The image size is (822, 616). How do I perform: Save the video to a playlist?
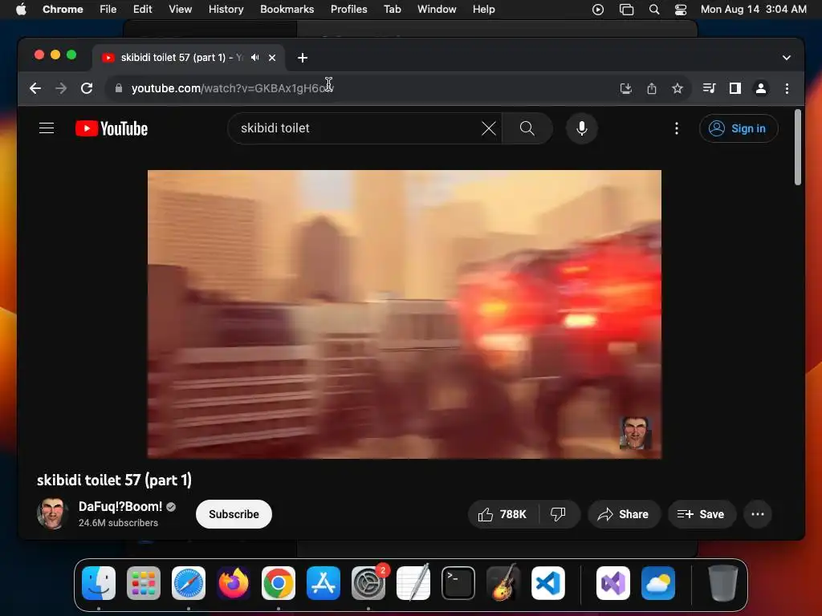tap(702, 514)
